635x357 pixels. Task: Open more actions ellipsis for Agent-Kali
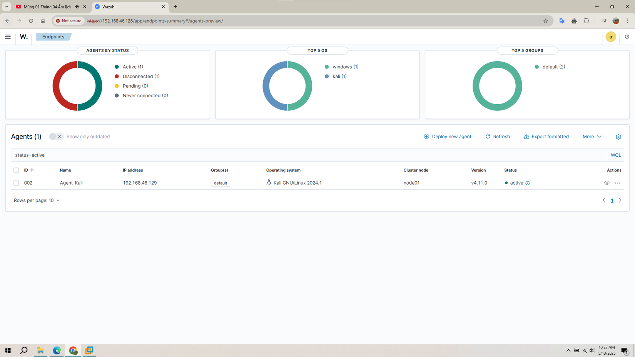[618, 183]
